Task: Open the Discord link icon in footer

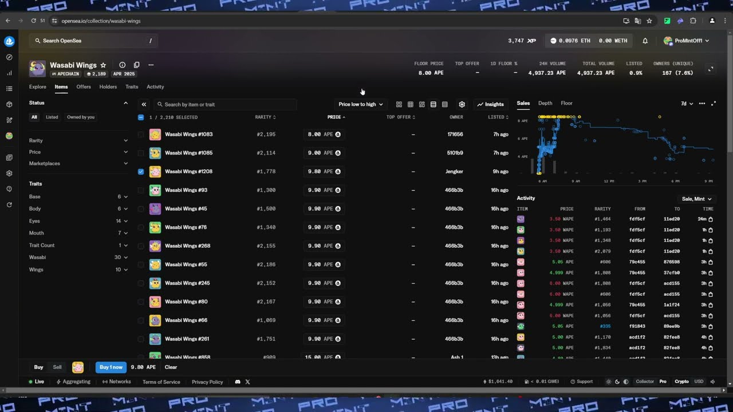Action: 238,382
